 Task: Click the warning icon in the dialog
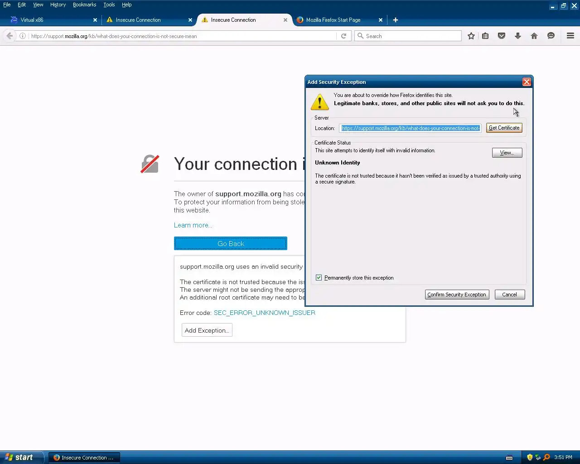(320, 102)
